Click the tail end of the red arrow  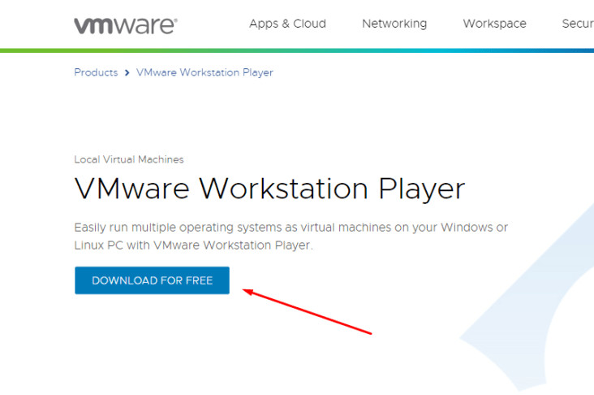click(x=369, y=332)
